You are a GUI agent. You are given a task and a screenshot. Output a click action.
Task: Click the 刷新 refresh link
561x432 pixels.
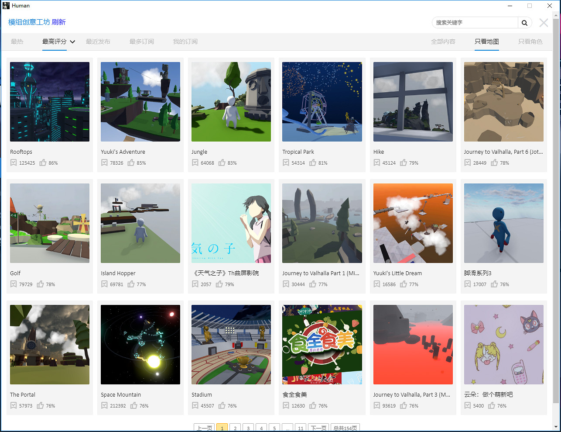tap(59, 21)
